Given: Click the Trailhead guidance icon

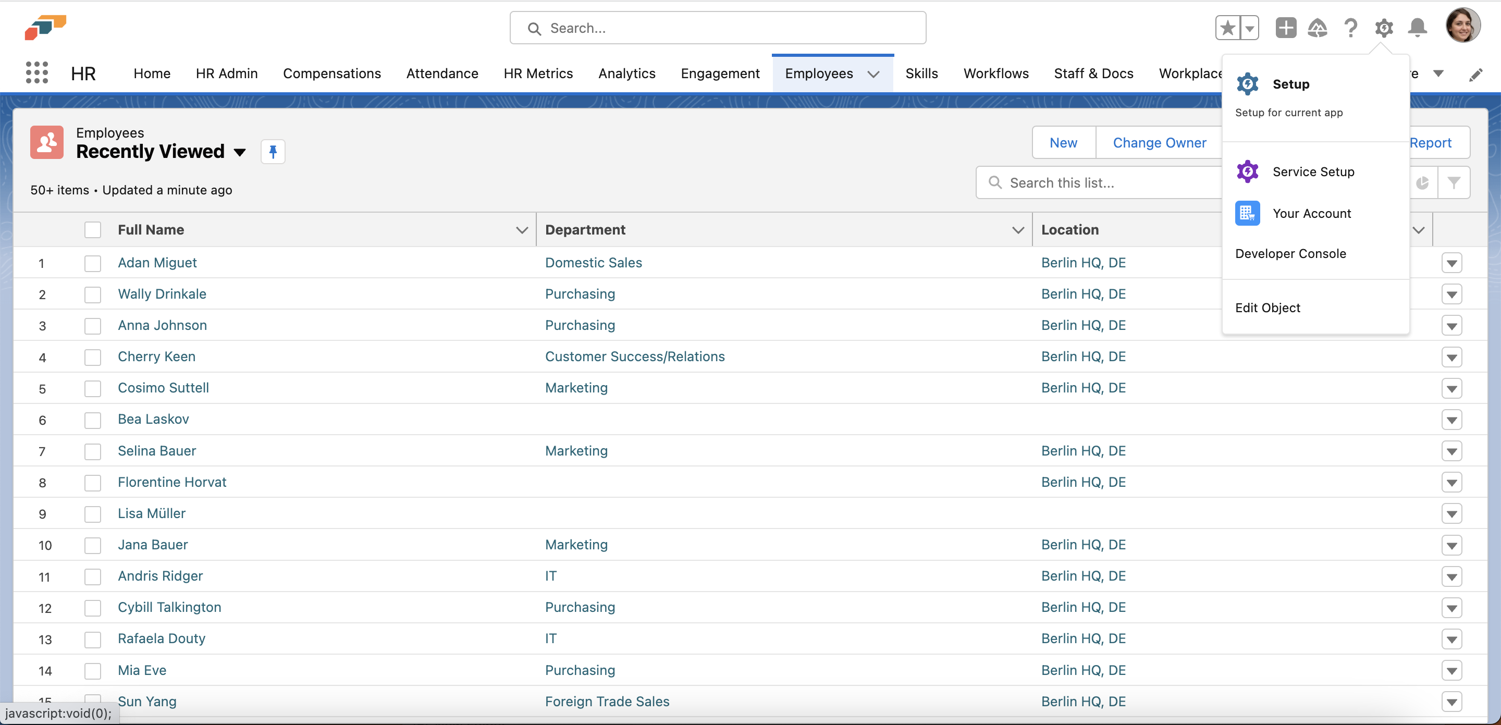Looking at the screenshot, I should coord(1318,28).
